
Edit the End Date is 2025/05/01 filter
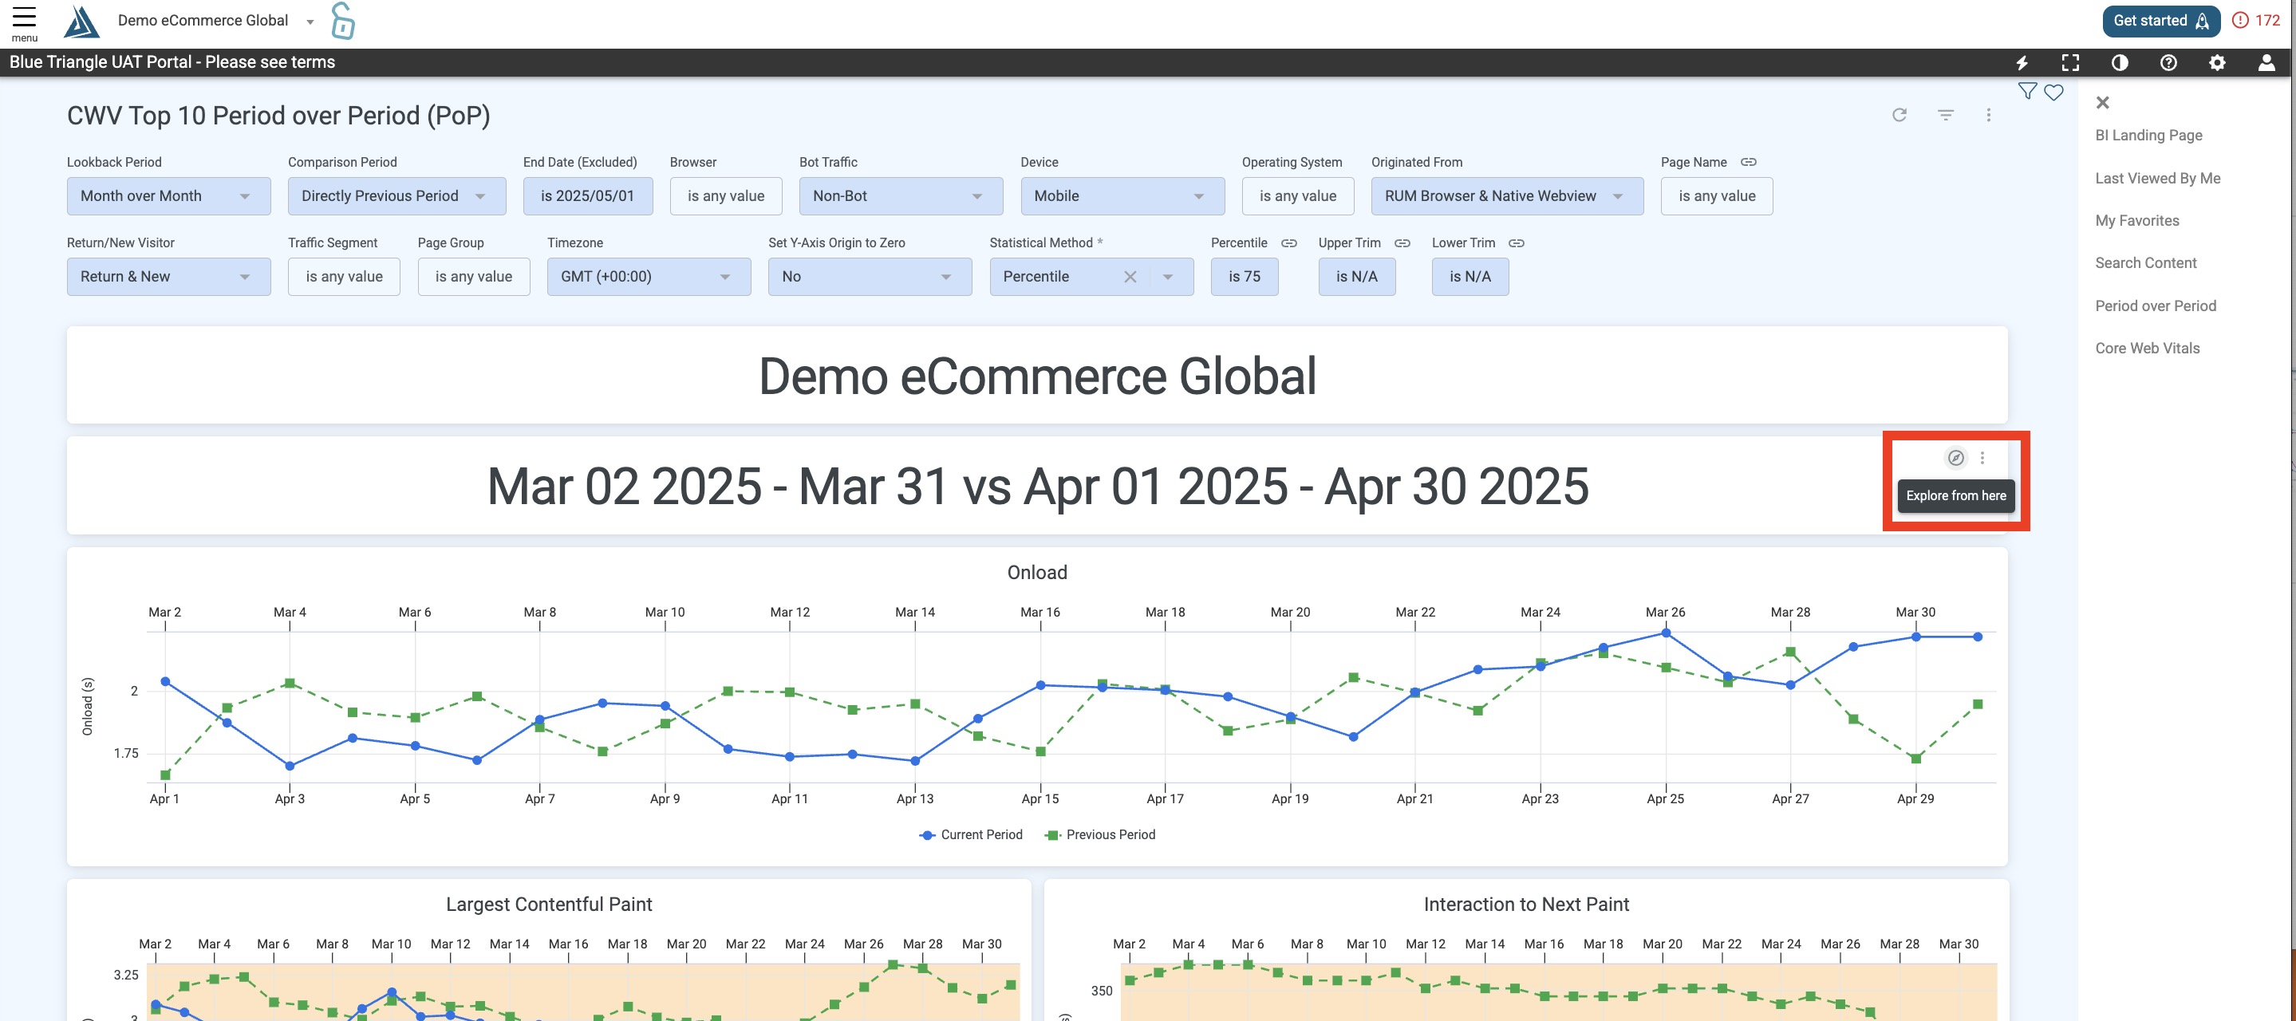tap(587, 196)
